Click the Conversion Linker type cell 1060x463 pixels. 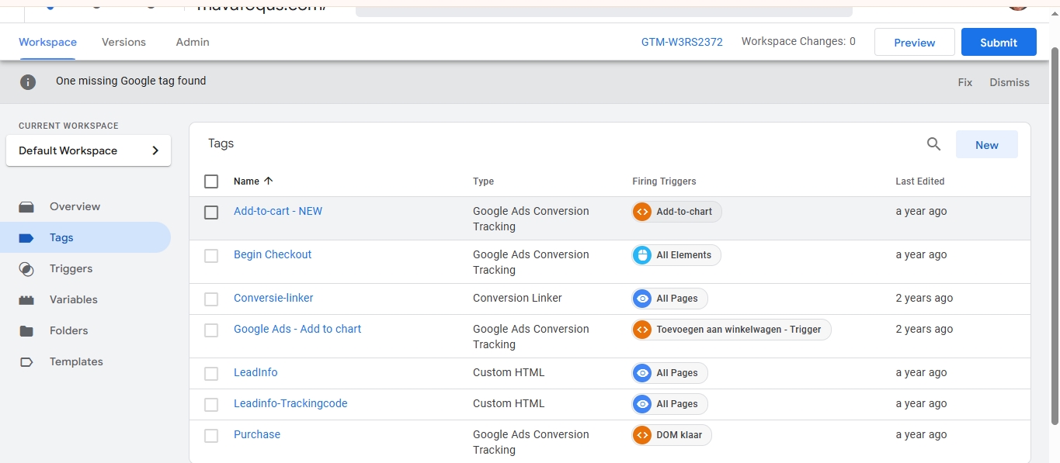(517, 298)
